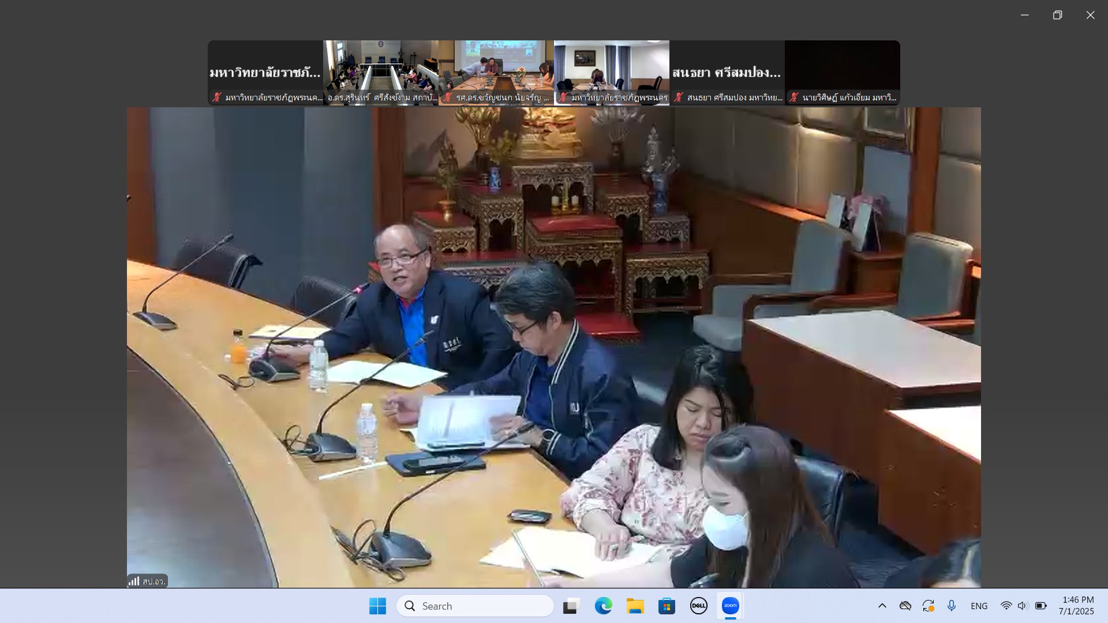
Task: Select the รศ.ดร.ขวัญชนก participant video thumbnail
Action: [x=496, y=73]
